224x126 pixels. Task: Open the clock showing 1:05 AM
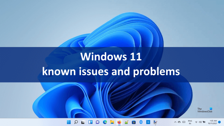[x=212, y=122]
